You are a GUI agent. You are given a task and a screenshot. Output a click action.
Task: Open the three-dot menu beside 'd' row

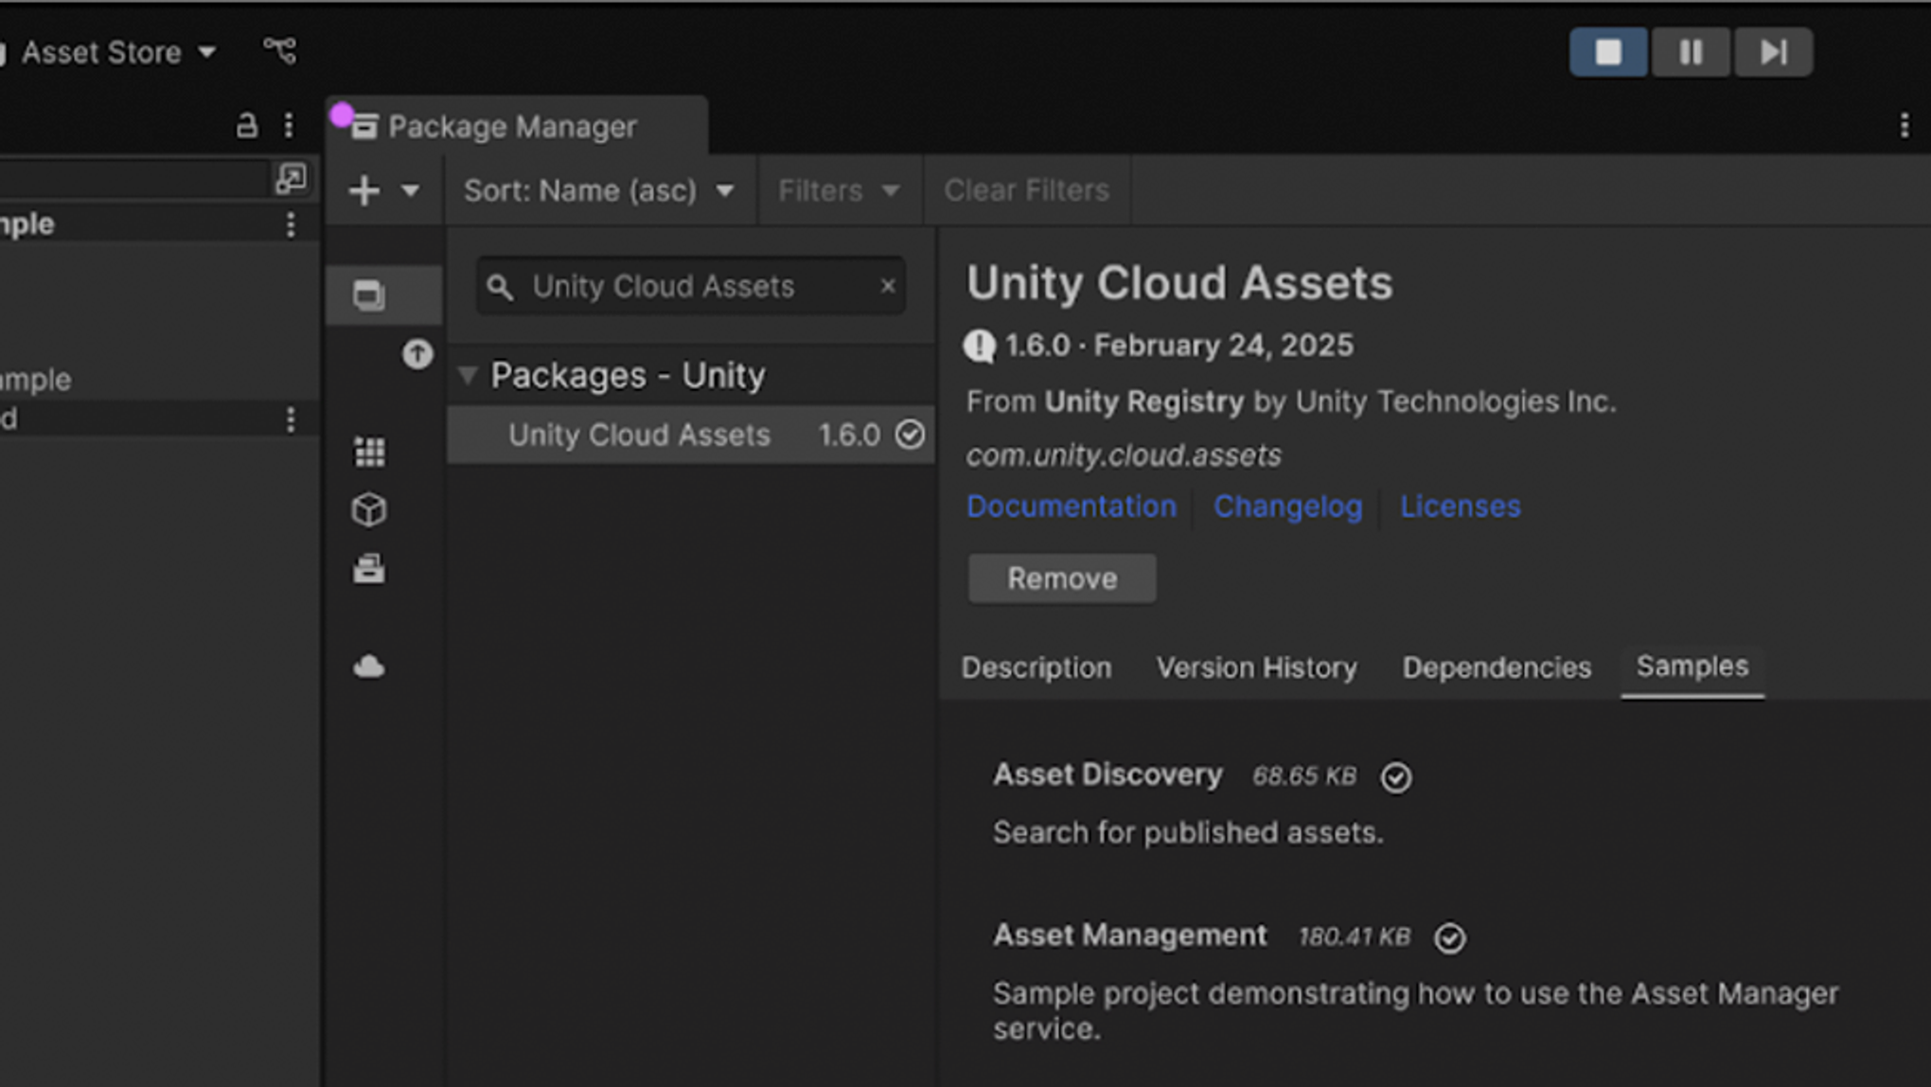tap(291, 419)
